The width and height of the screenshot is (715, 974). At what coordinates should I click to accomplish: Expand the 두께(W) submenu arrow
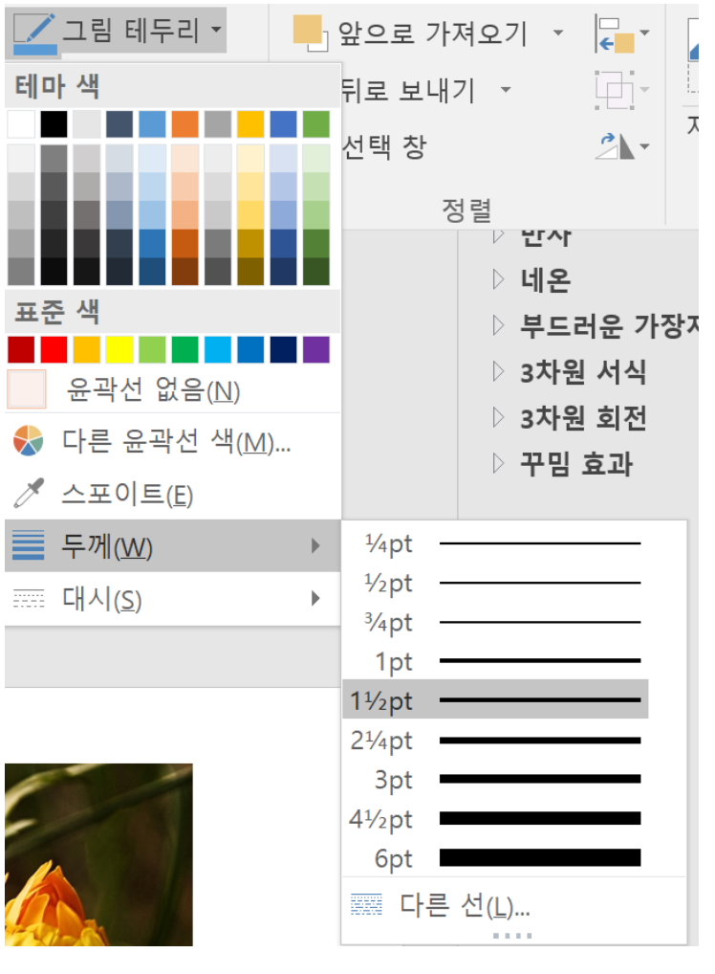point(315,546)
